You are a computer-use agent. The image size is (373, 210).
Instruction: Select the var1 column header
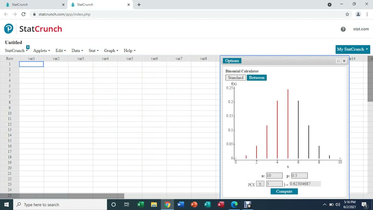click(31, 59)
